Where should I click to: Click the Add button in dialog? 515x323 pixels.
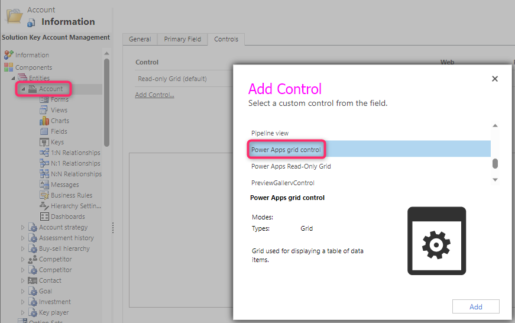tap(475, 306)
